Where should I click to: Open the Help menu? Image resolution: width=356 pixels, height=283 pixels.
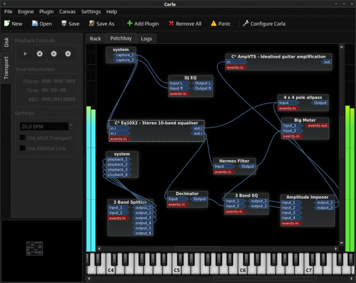pos(112,11)
